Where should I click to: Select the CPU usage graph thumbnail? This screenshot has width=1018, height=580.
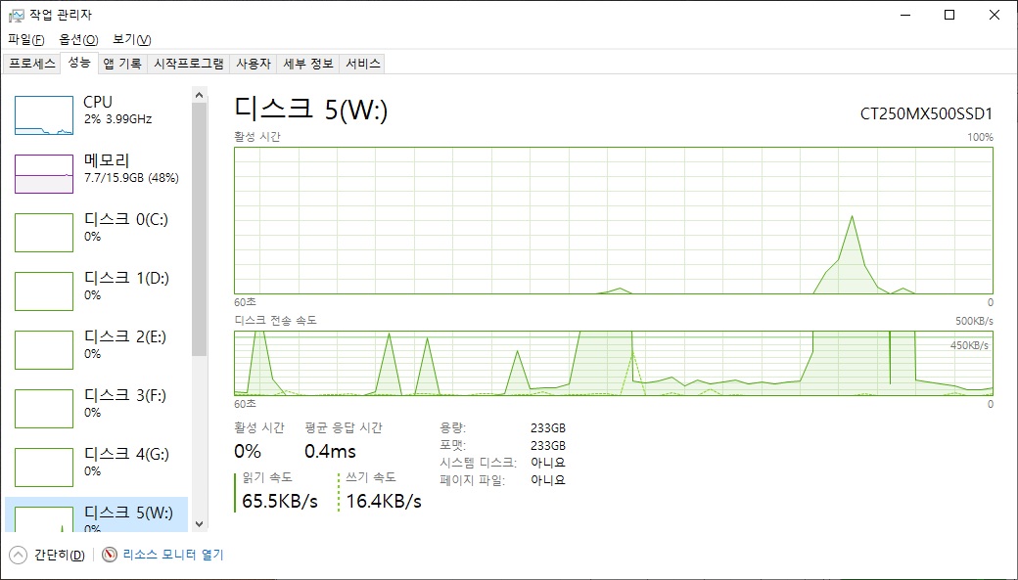[x=44, y=115]
